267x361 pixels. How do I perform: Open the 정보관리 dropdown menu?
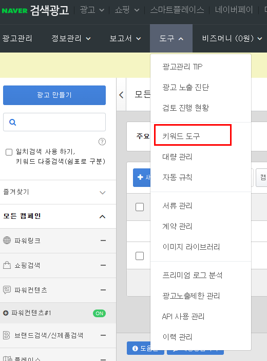pyautogui.click(x=71, y=39)
